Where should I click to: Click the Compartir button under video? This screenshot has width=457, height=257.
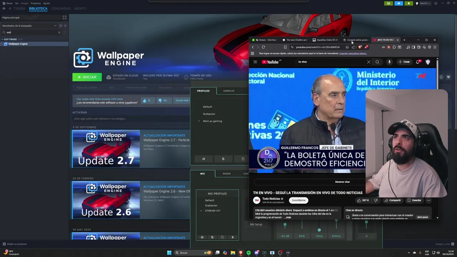392,200
